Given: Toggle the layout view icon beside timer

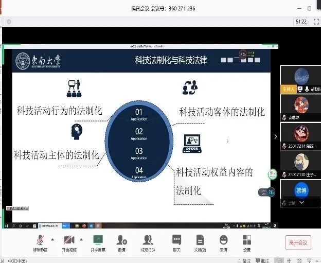Looking at the screenshot, I should click(314, 22).
